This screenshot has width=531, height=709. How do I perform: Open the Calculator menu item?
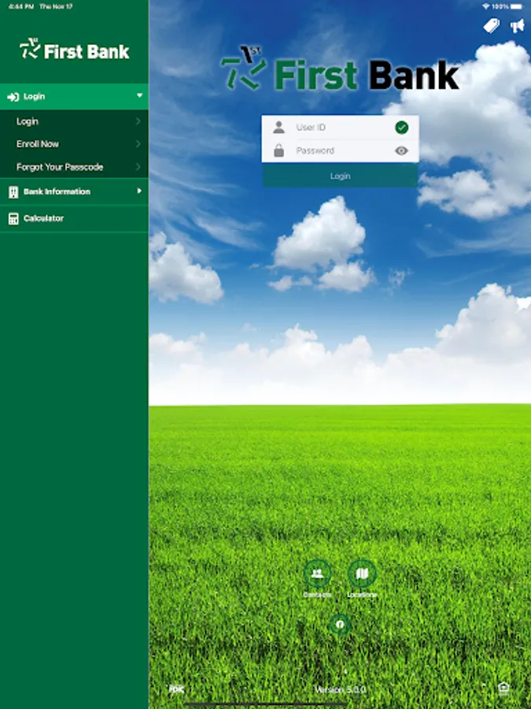74,218
